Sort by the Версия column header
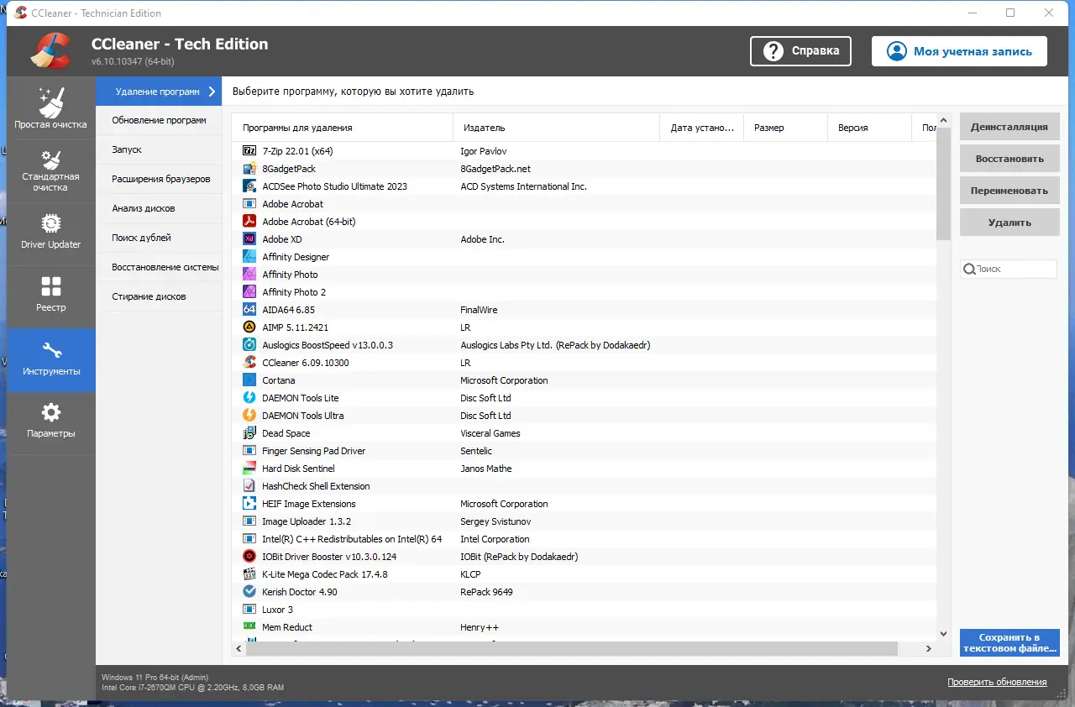 pyautogui.click(x=869, y=128)
